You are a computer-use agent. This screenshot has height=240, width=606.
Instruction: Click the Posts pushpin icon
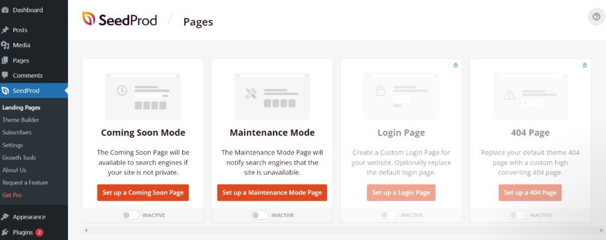point(5,30)
